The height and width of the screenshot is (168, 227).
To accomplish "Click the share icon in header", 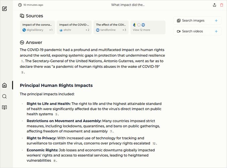I will [215, 5].
